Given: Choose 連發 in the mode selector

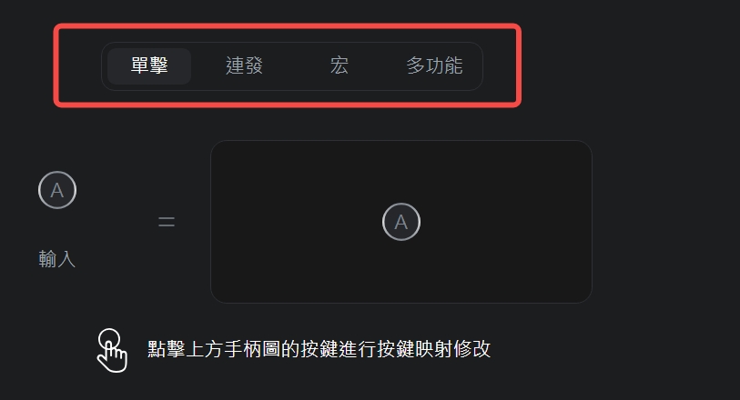Looking at the screenshot, I should (x=244, y=66).
